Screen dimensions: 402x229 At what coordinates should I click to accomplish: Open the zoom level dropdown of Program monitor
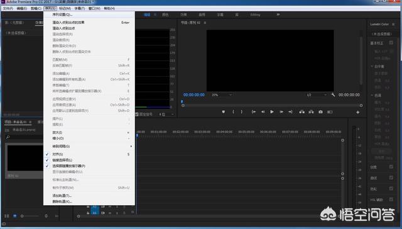[x=222, y=95]
